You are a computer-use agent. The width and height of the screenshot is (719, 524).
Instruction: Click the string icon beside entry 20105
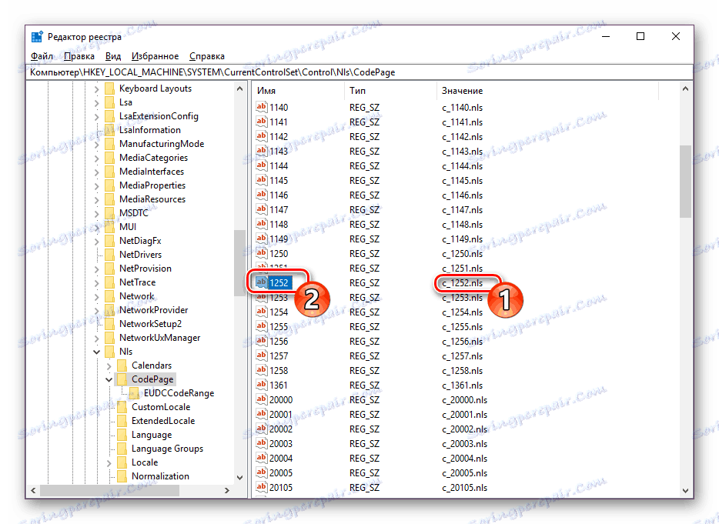click(262, 487)
